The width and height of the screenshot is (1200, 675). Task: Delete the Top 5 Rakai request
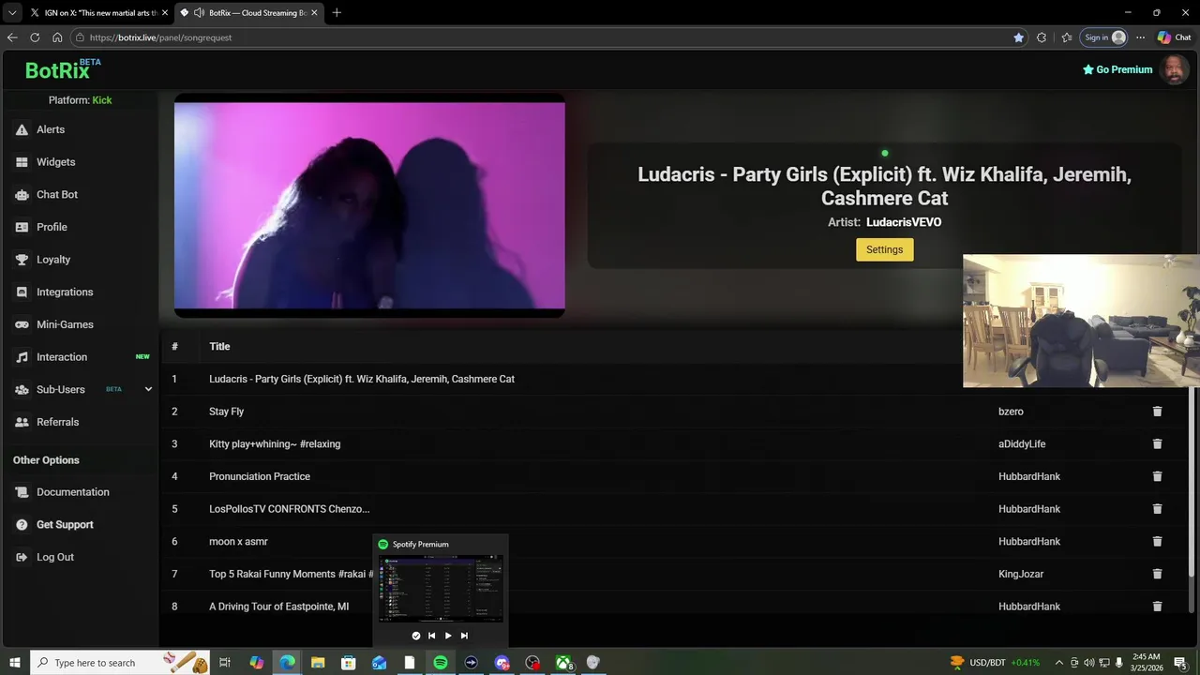tap(1157, 574)
